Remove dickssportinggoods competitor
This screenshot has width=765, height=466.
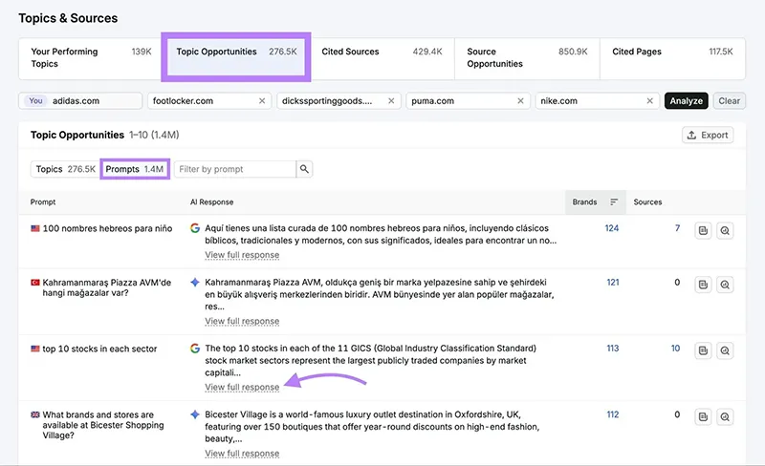click(391, 101)
